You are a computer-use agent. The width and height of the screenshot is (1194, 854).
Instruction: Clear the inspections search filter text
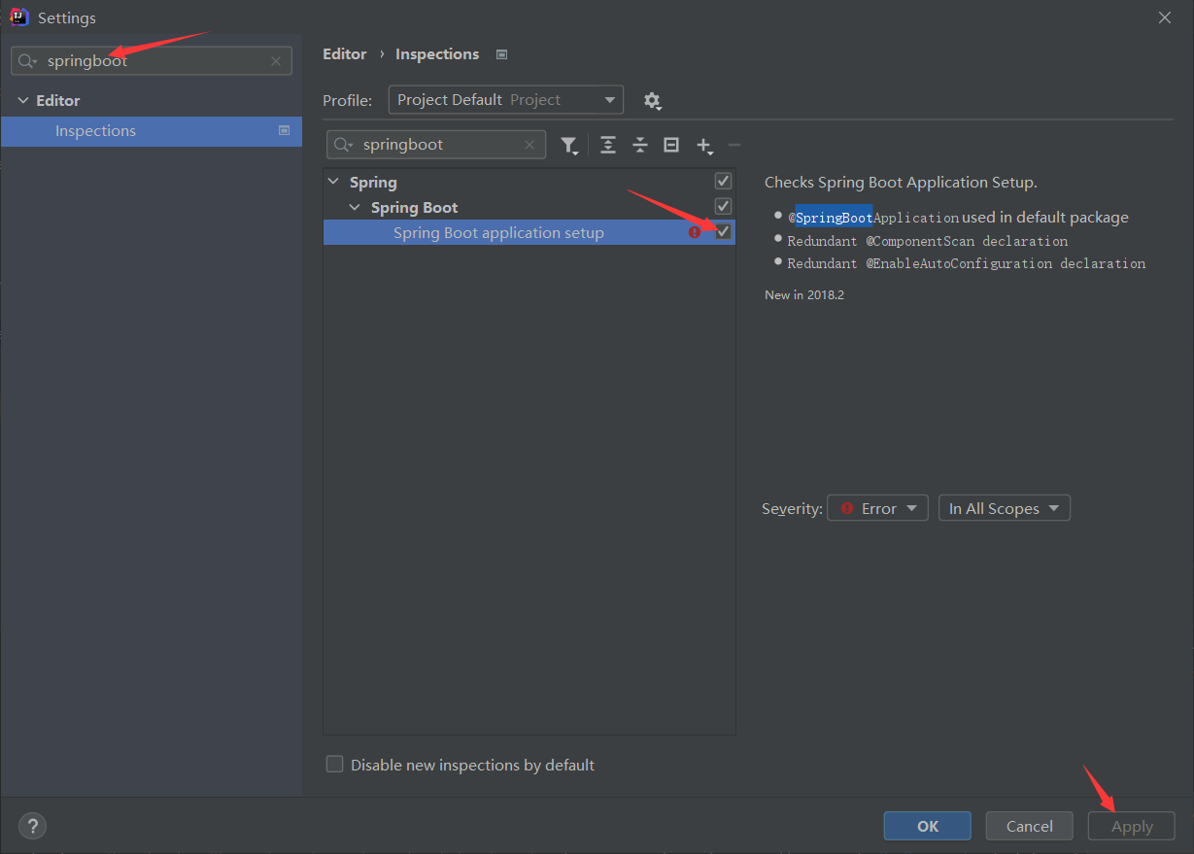point(529,145)
